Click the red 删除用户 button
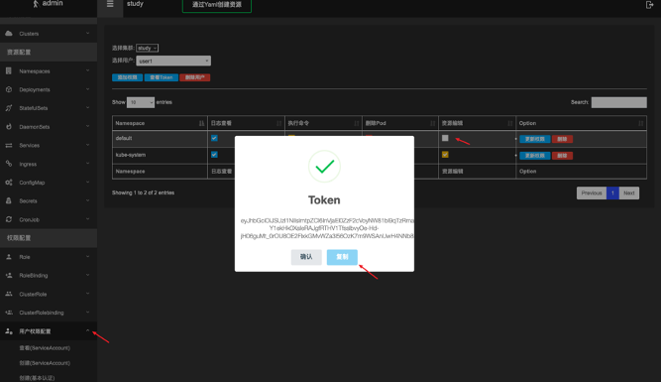 [x=195, y=77]
